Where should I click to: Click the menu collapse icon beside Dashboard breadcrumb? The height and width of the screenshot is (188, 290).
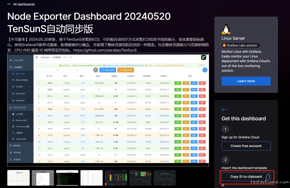pyautogui.click(x=37, y=57)
